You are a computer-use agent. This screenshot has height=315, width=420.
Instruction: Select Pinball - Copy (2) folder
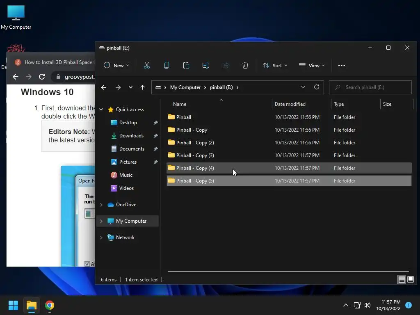click(289, 142)
